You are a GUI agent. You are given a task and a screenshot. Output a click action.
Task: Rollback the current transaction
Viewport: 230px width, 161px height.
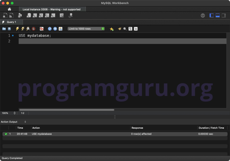(x=55, y=29)
